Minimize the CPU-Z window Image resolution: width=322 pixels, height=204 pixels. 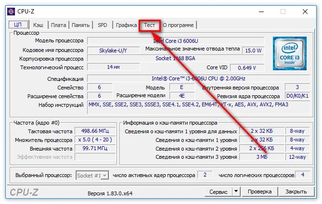click(x=261, y=12)
